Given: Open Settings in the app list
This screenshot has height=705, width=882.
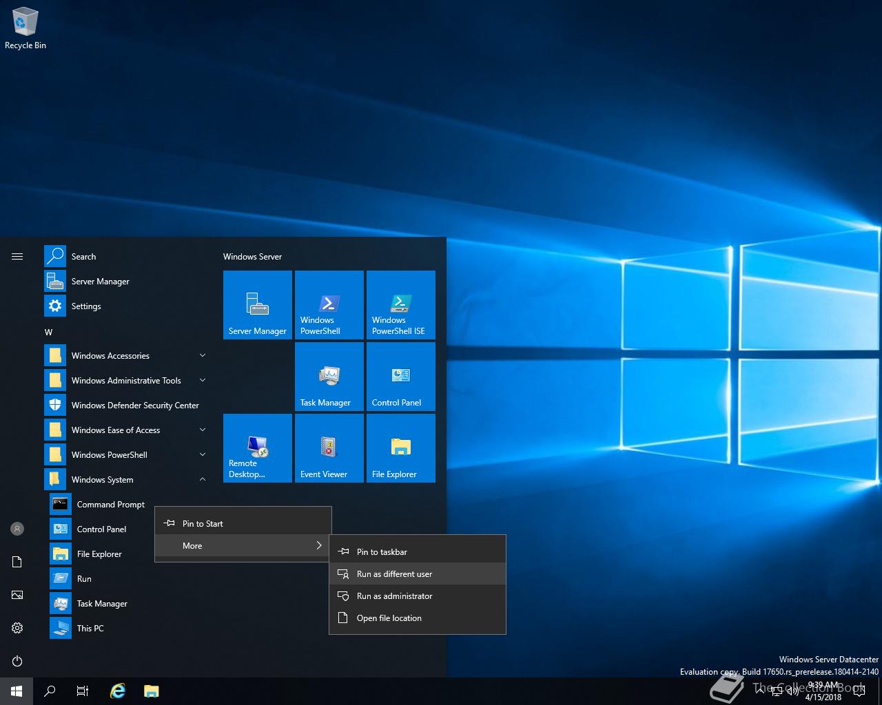Looking at the screenshot, I should (x=127, y=306).
